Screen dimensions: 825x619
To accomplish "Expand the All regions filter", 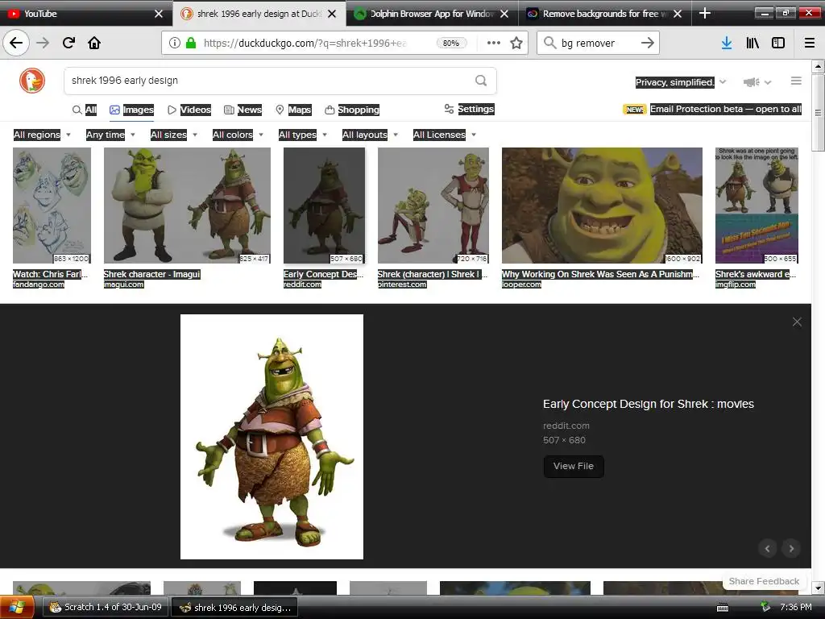I will [x=42, y=135].
